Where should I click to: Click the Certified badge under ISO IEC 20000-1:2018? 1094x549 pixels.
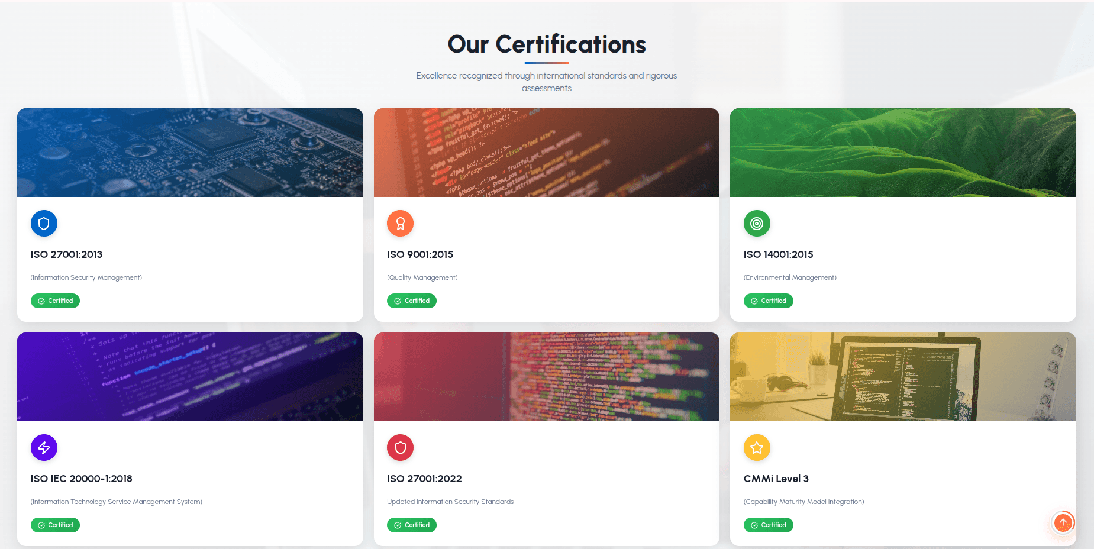[55, 525]
